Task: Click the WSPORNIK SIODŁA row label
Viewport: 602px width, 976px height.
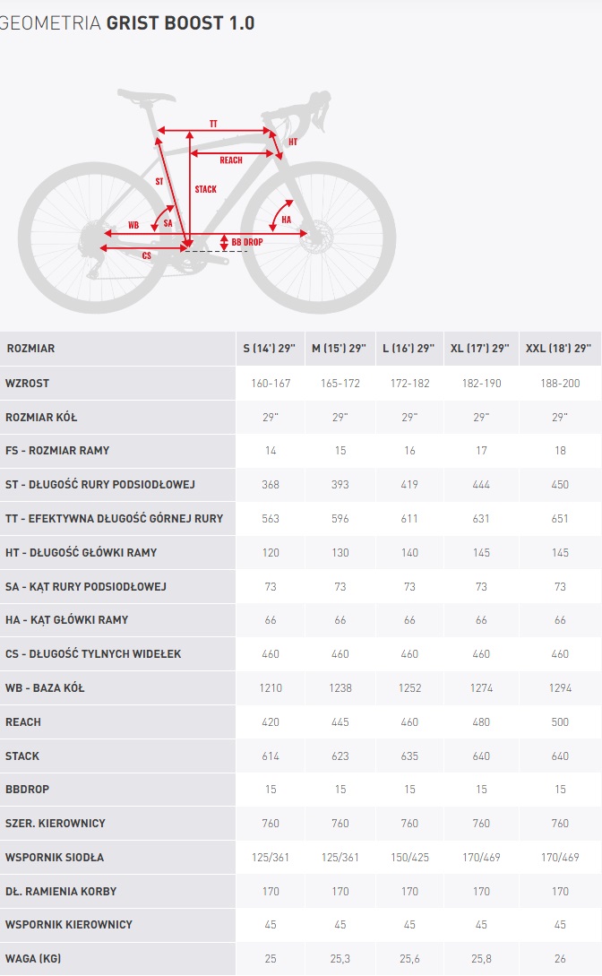Action: [x=55, y=857]
